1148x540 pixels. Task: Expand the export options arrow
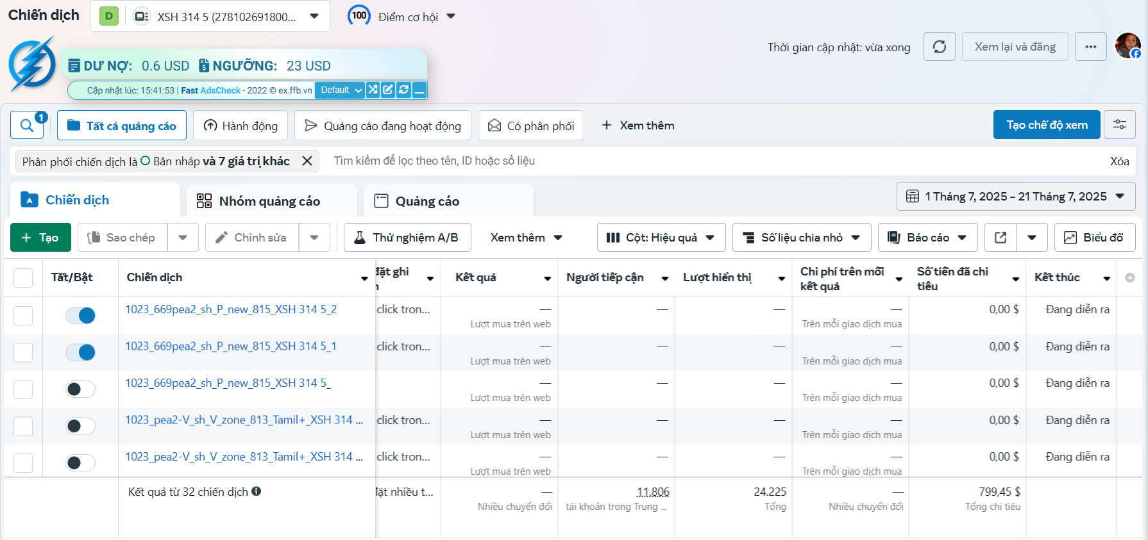1032,238
